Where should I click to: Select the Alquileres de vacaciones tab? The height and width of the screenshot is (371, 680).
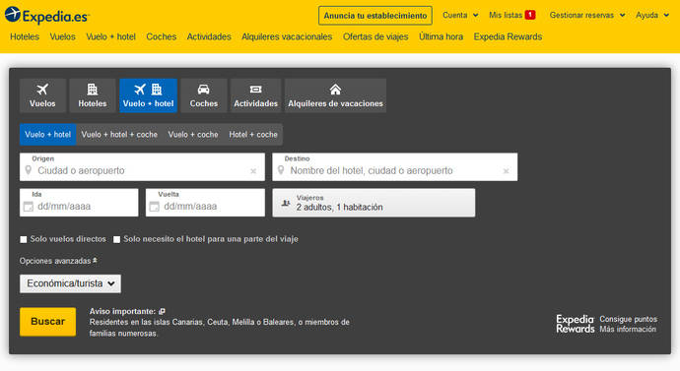[x=335, y=95]
